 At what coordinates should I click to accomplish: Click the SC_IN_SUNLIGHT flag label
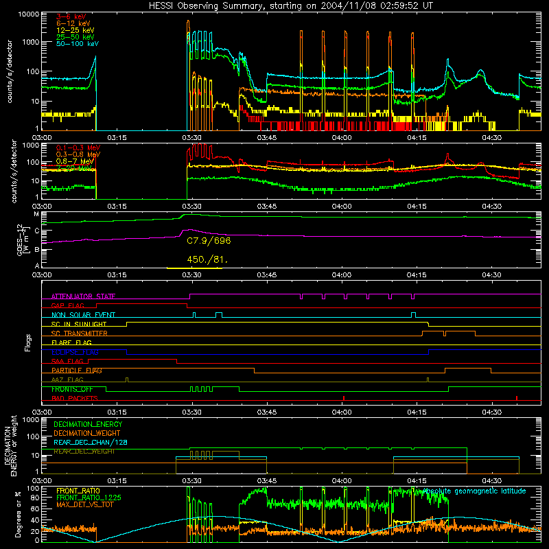tap(79, 324)
